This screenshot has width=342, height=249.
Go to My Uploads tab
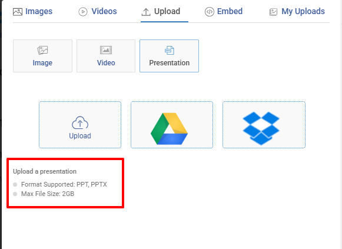(x=297, y=11)
